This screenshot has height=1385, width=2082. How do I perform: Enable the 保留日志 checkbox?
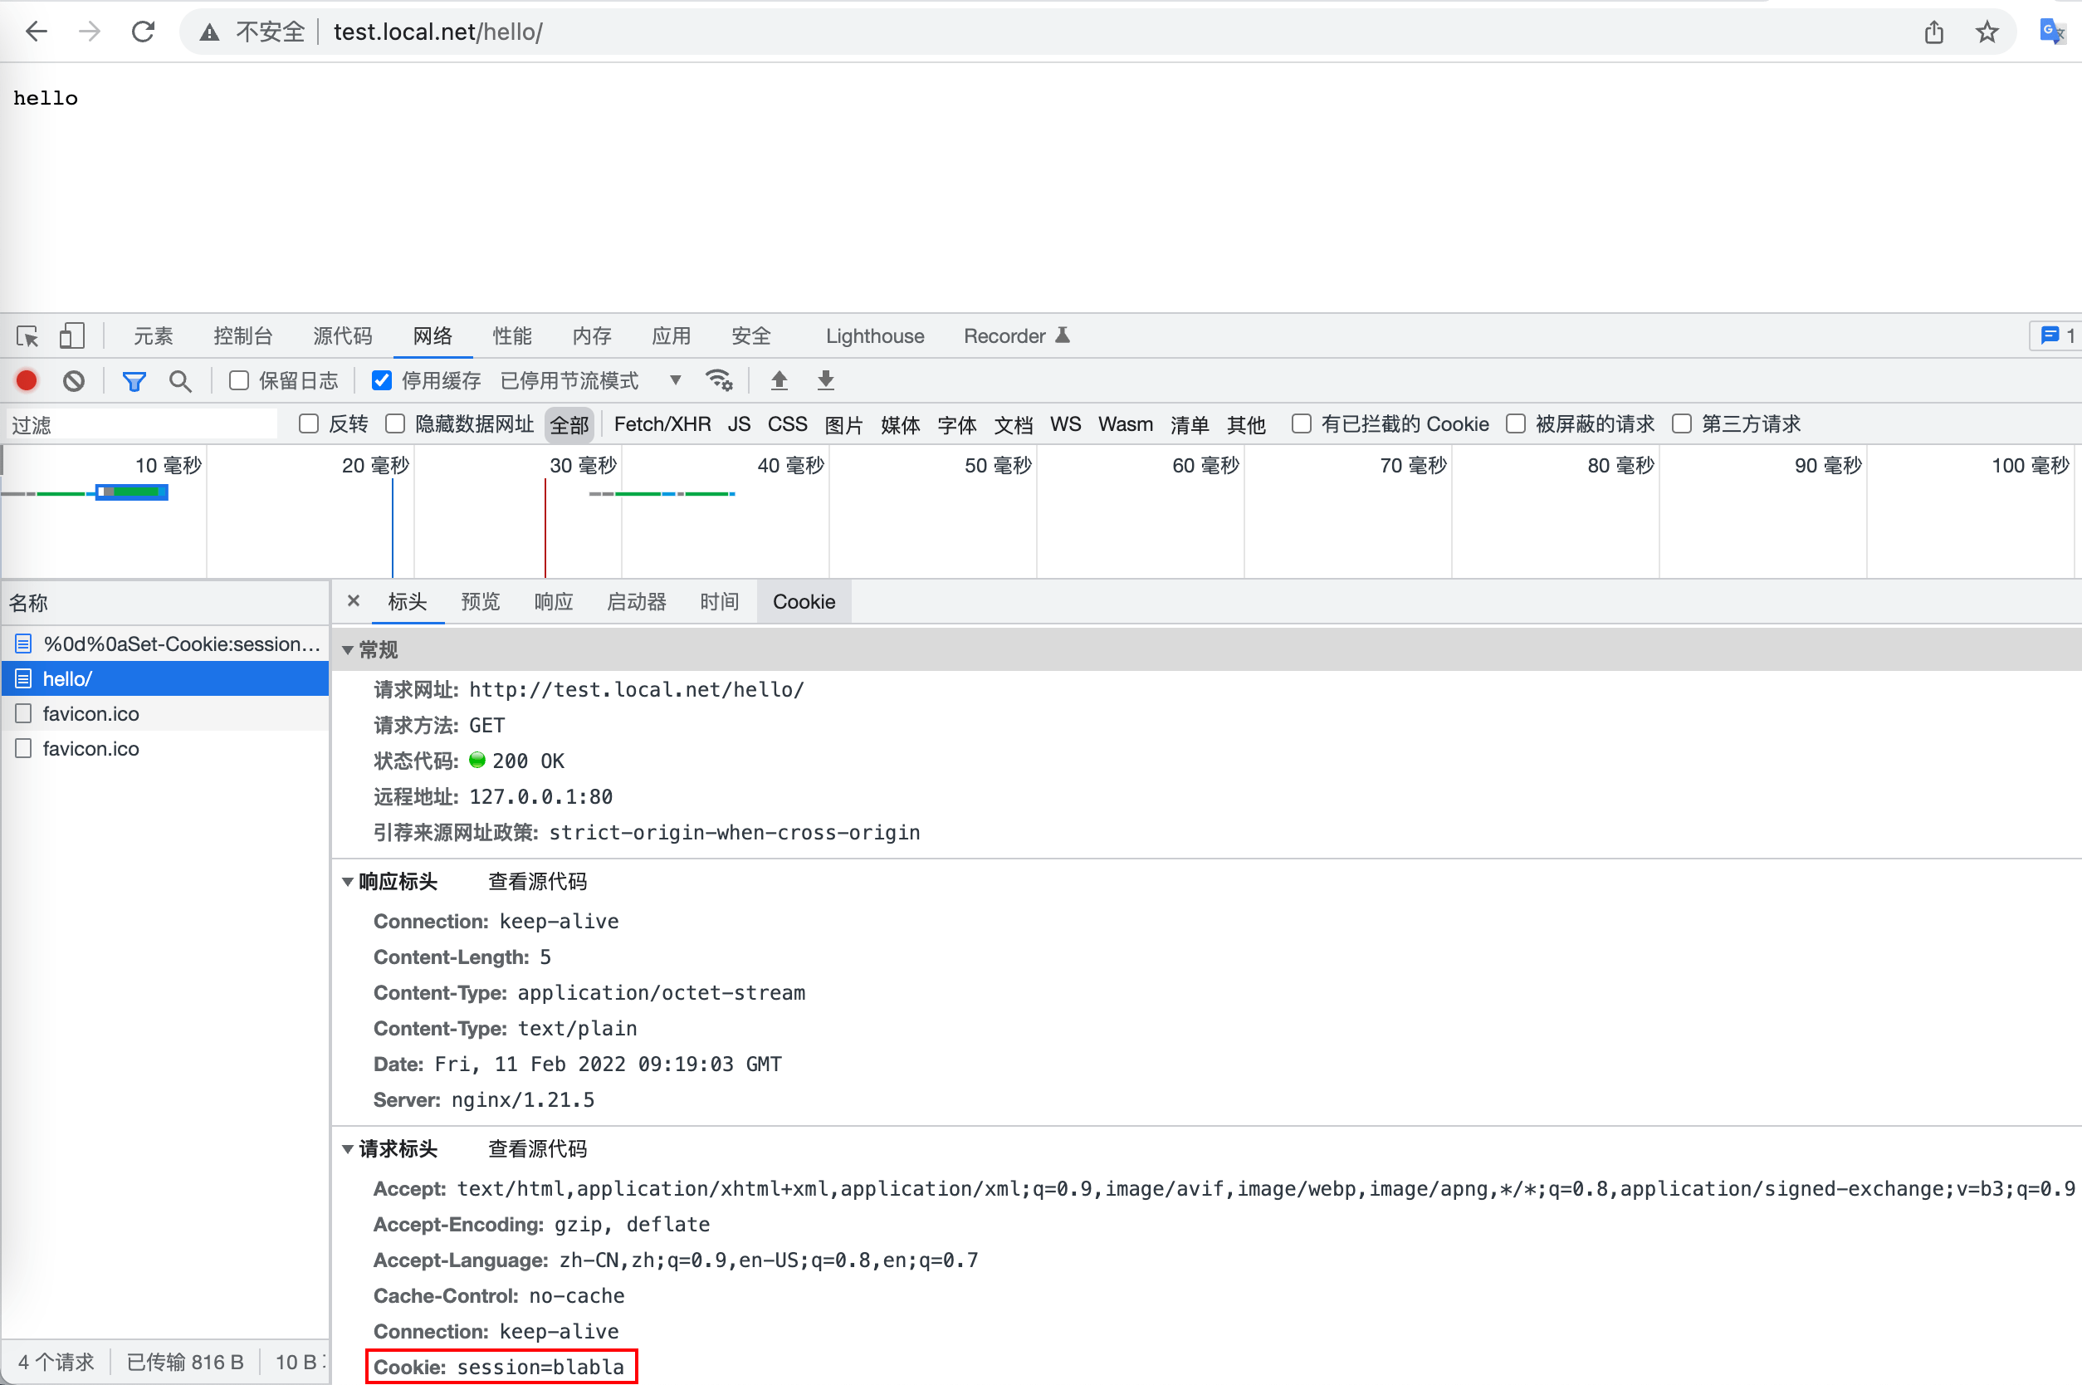coord(239,380)
